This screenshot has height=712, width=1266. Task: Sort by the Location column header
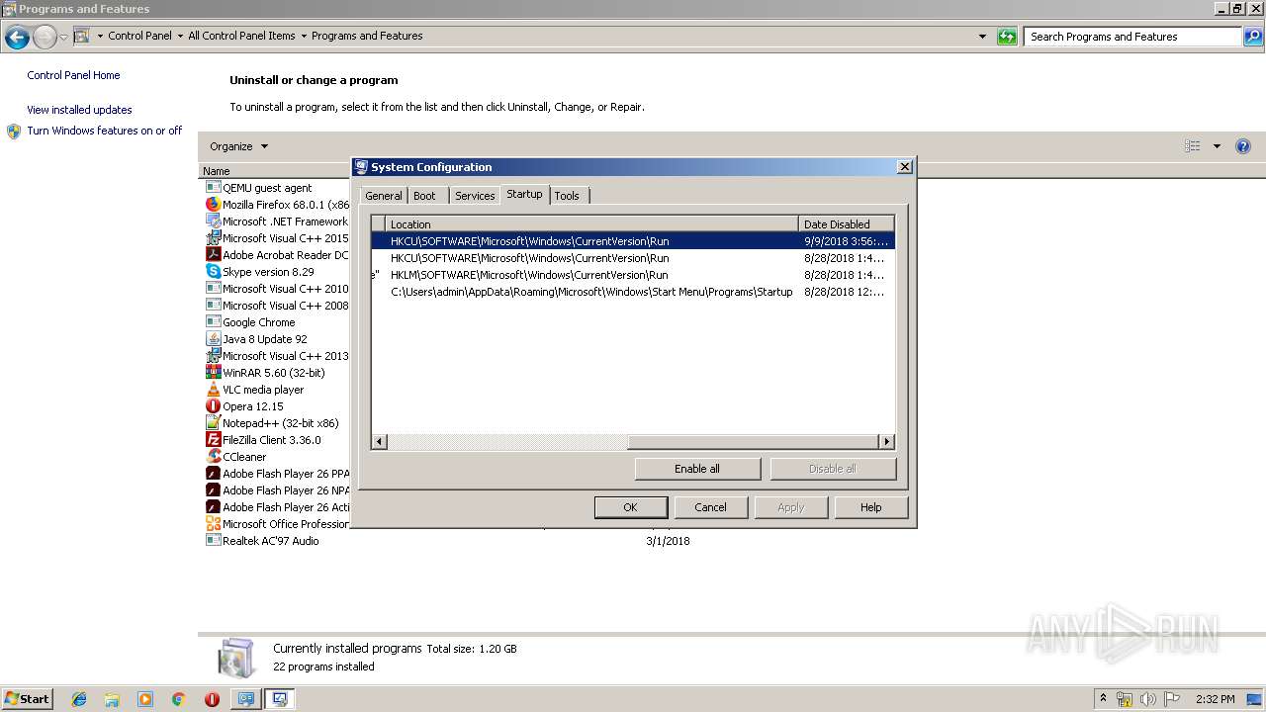pos(591,224)
